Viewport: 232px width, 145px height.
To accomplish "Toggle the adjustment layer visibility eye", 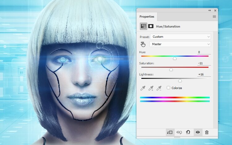I will (x=198, y=132).
